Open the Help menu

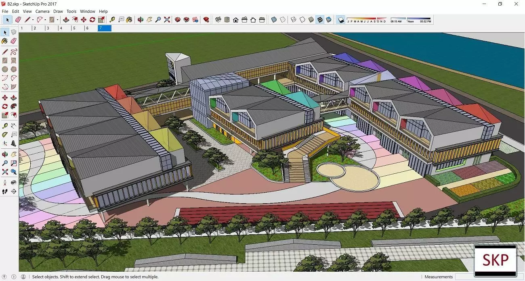click(x=103, y=11)
